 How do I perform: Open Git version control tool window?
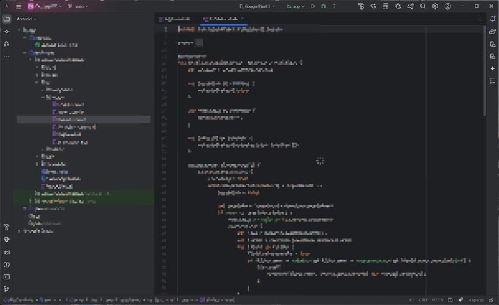[6, 289]
